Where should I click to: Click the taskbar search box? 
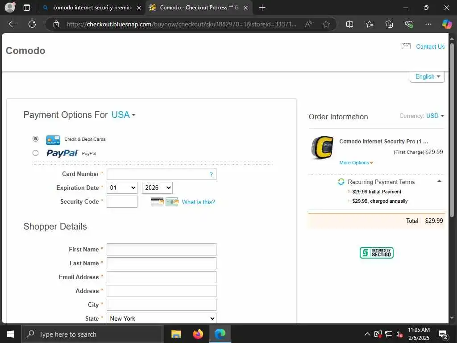pos(93,334)
